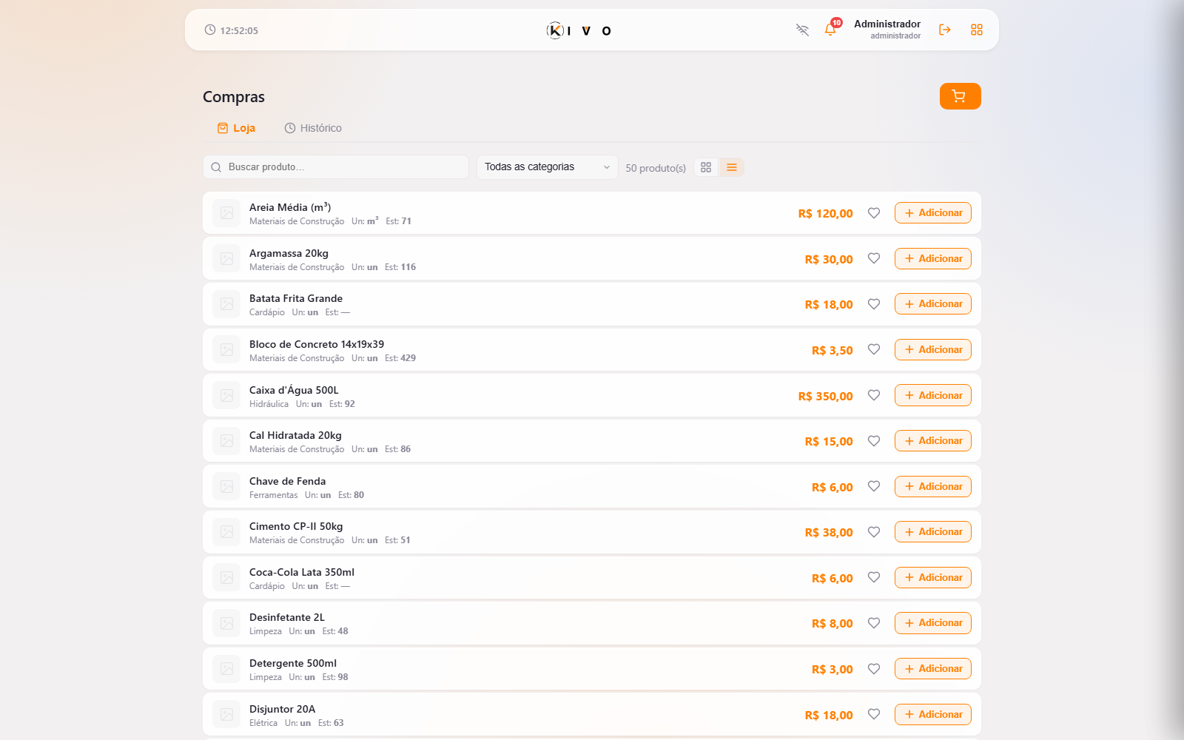Viewport: 1184px width, 740px height.
Task: Add Argamassa 20kg to cart
Action: [933, 258]
